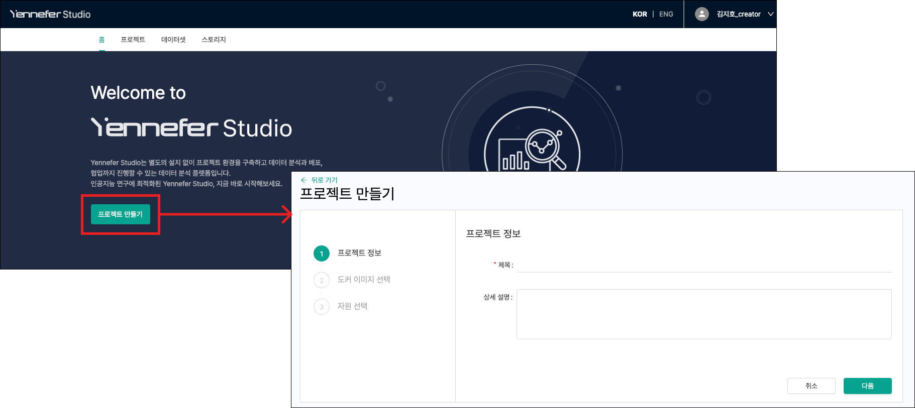Viewport: 915px width, 408px height.
Task: Open the 홈 tab
Action: coord(101,40)
